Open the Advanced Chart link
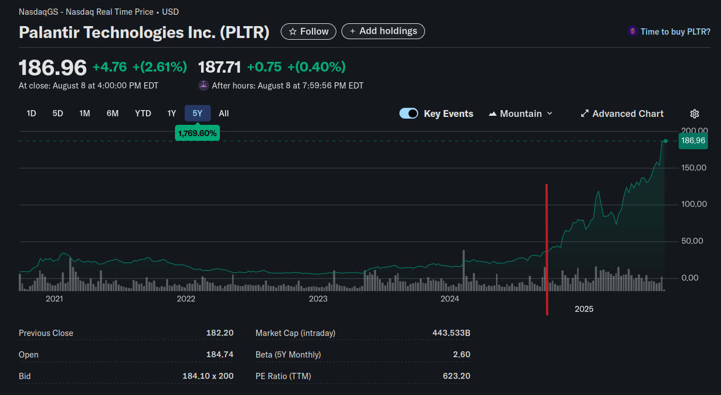 pyautogui.click(x=622, y=114)
